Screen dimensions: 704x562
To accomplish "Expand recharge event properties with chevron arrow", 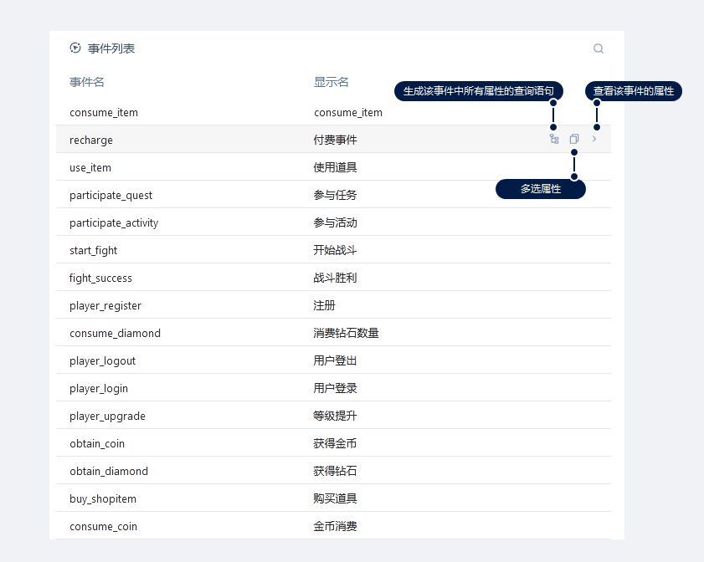I will pyautogui.click(x=594, y=140).
